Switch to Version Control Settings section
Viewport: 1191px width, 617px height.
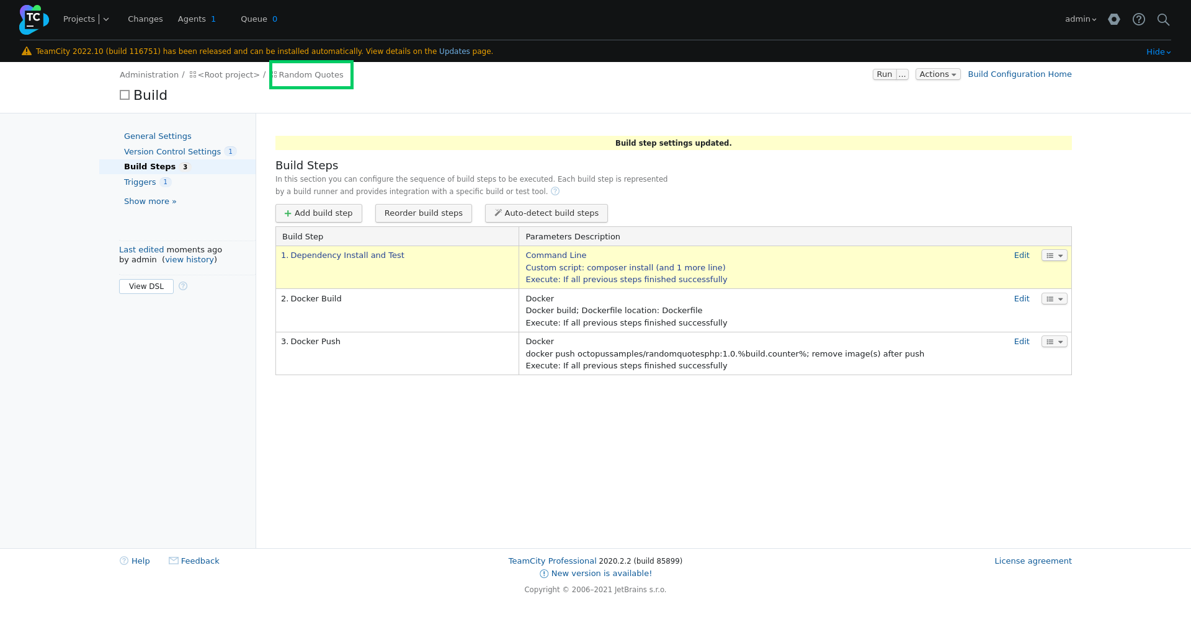172,152
